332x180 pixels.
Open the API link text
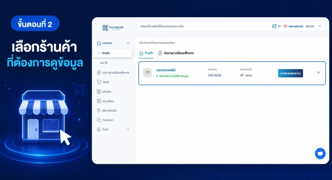(279, 26)
